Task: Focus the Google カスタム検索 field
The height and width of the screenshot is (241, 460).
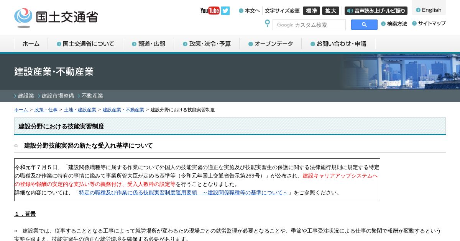Action: (309, 25)
